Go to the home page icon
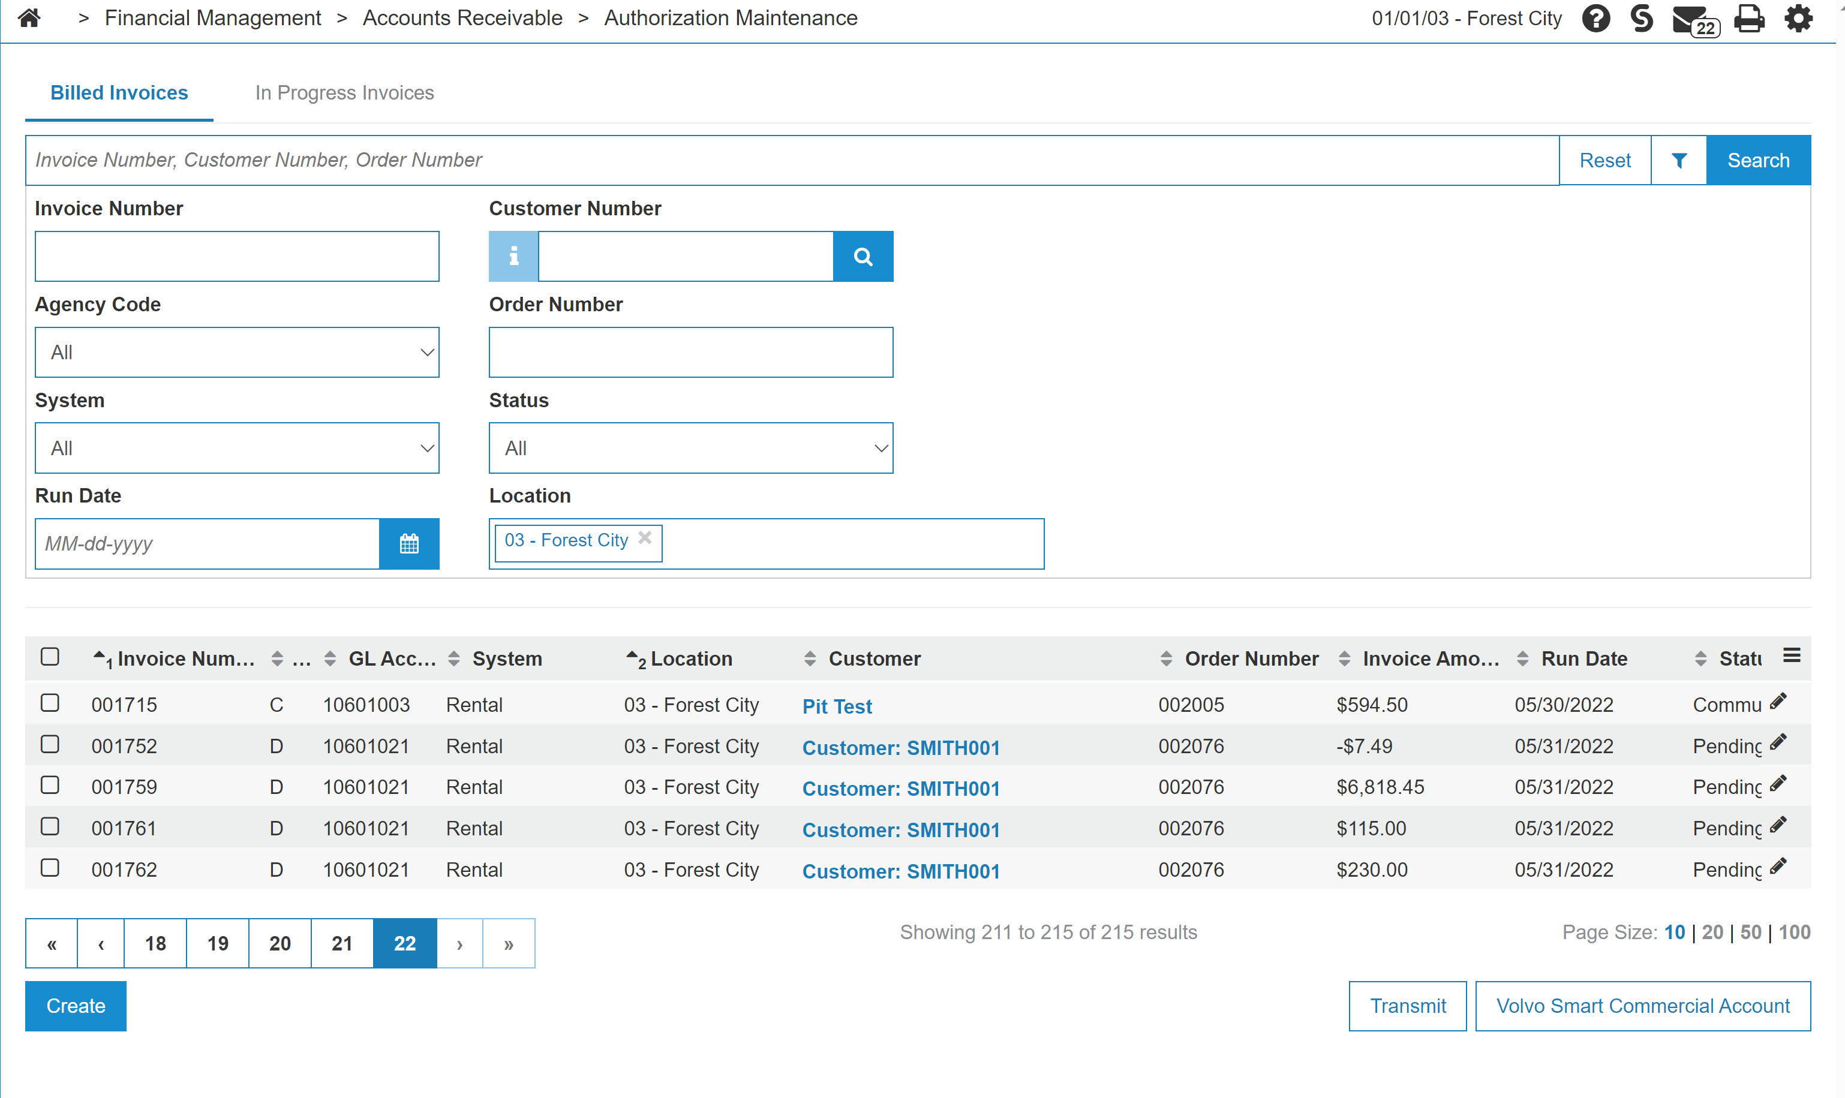 29,18
